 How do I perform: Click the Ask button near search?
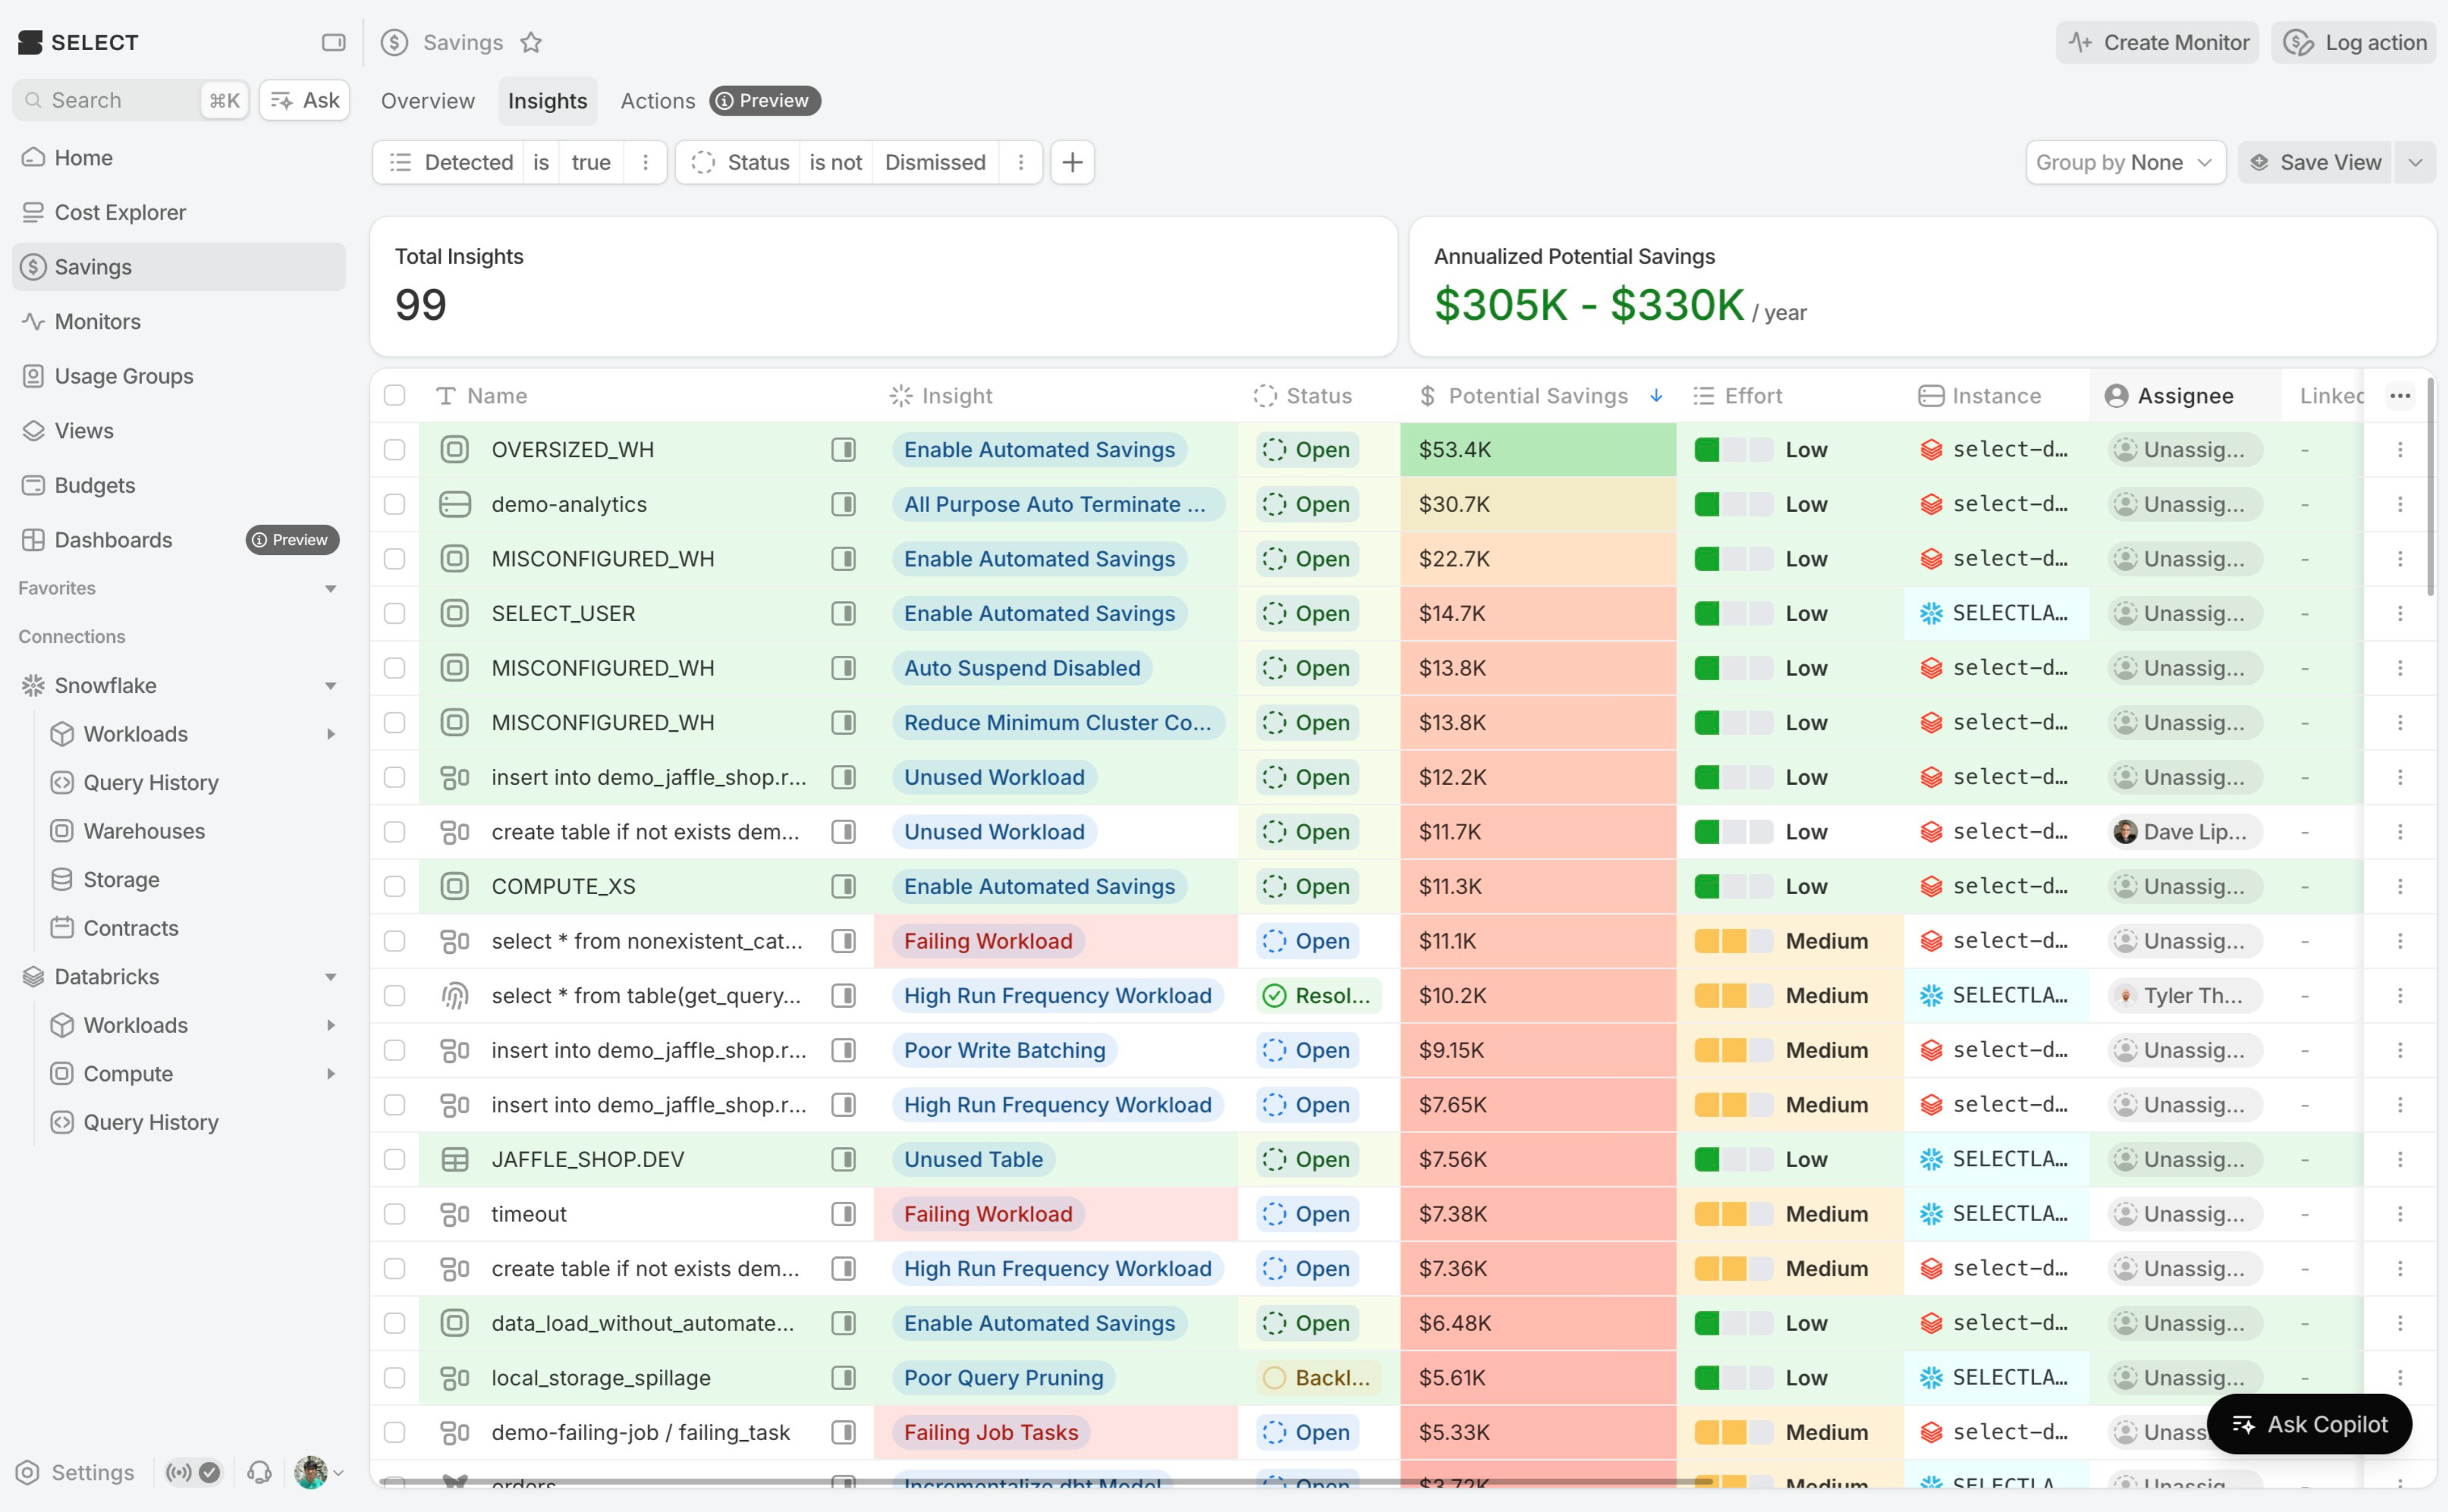[x=305, y=100]
